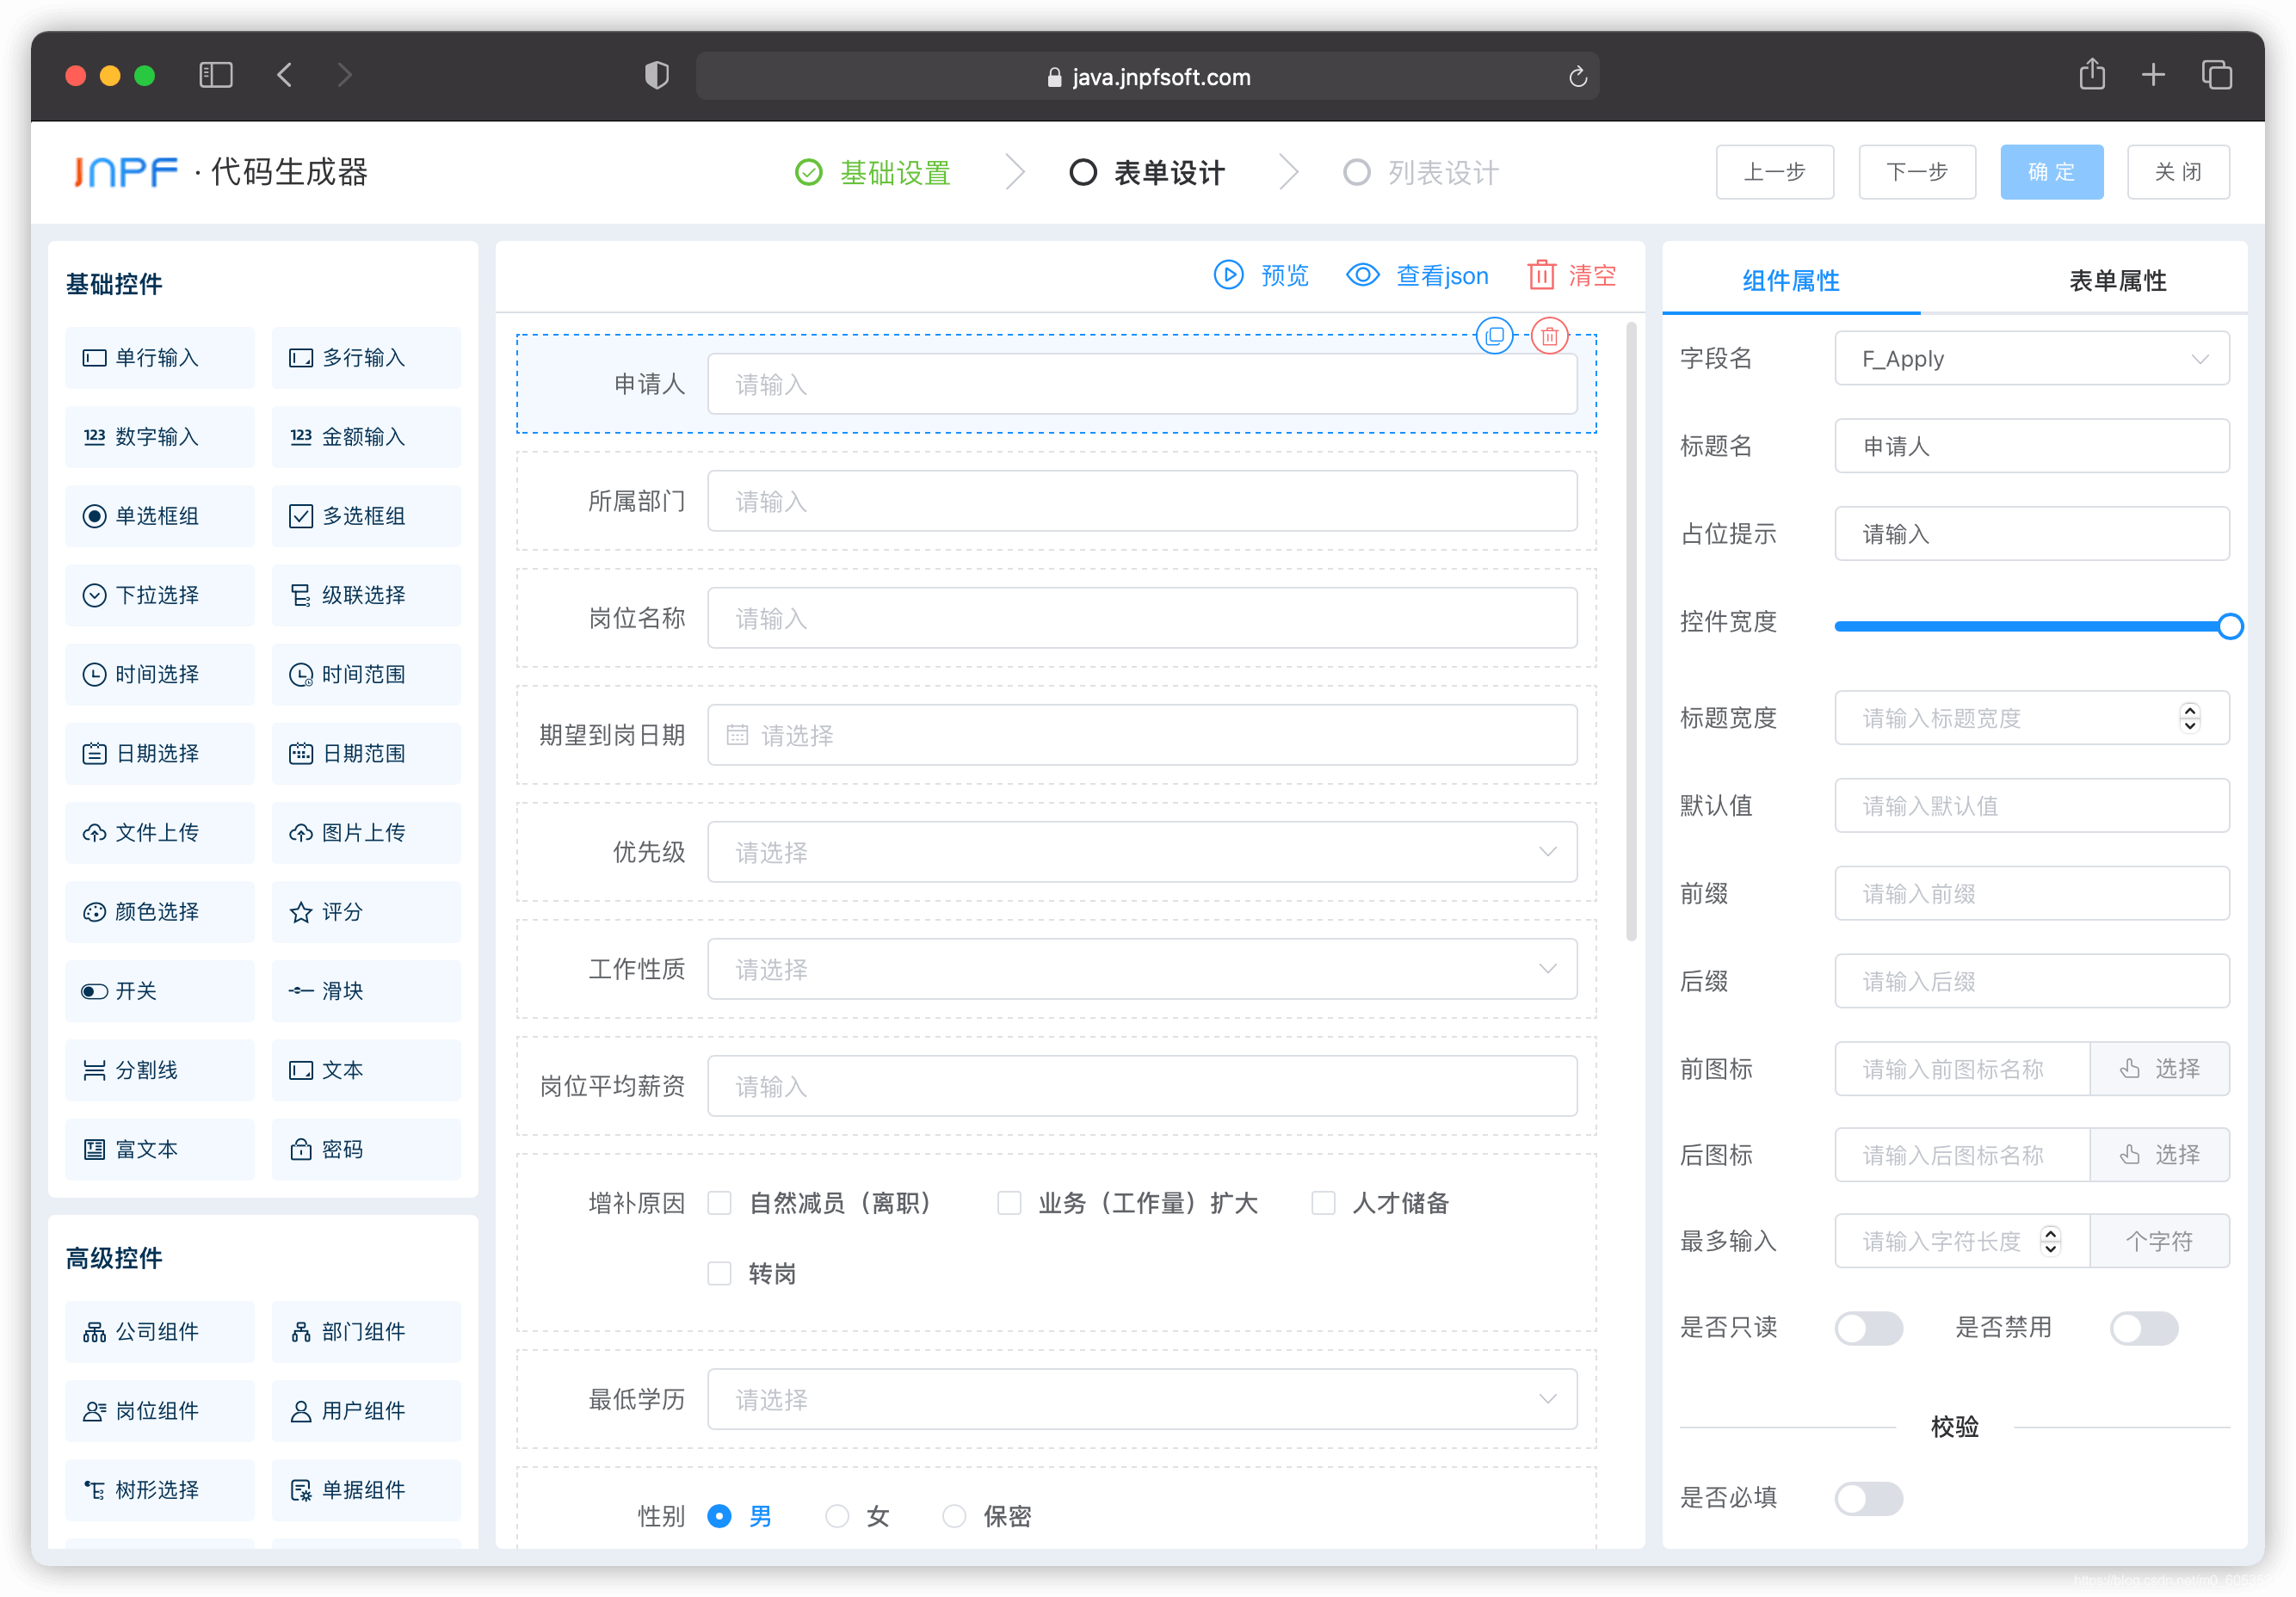The width and height of the screenshot is (2296, 1597).
Task: Toggle the 是否必填 switch
Action: pyautogui.click(x=1868, y=1498)
